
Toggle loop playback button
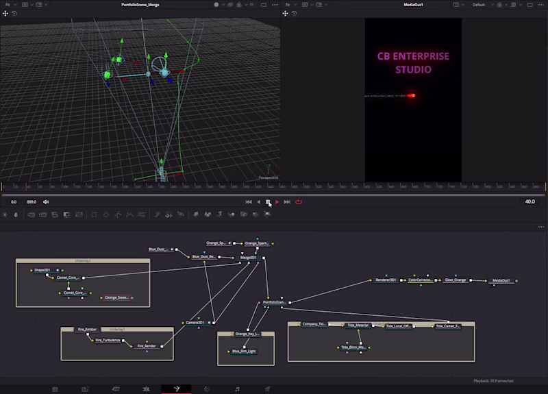coord(299,201)
